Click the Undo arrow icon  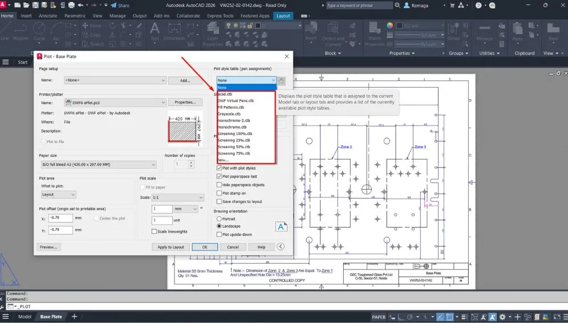(x=80, y=5)
